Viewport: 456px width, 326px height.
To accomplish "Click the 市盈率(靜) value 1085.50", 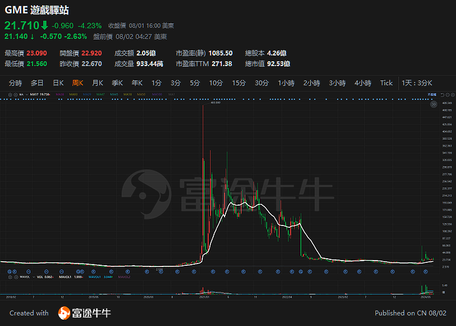I will coord(220,53).
